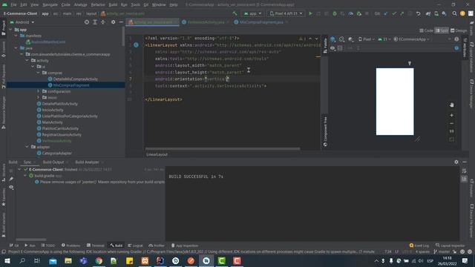Screen dimensions: 475x267
Task: Click the design surface layers icon
Action: [x=333, y=39]
